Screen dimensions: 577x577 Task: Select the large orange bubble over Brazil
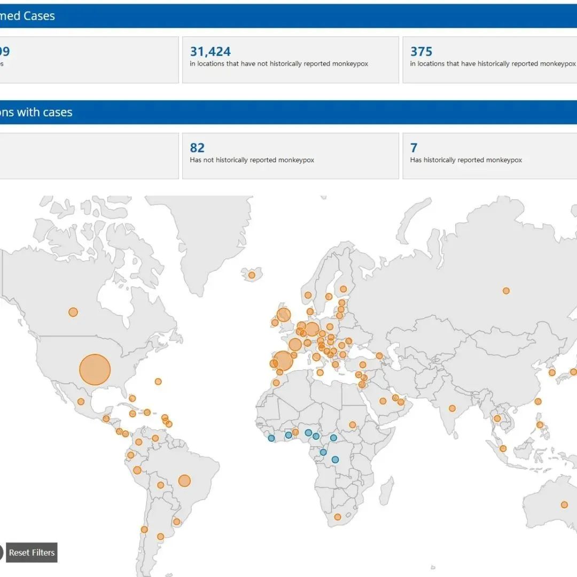click(184, 480)
